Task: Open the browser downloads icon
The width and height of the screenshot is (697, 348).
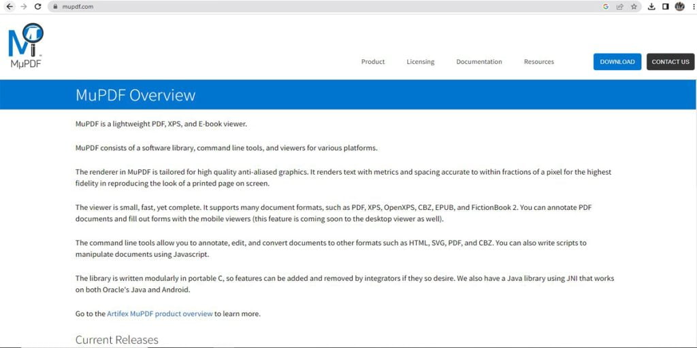Action: (651, 7)
